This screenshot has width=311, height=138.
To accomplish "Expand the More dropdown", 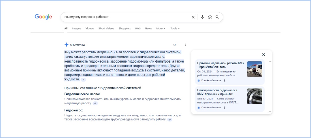I will point(161,29).
